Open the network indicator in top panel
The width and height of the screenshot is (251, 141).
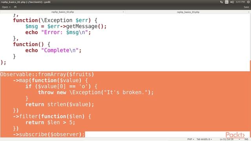click(221, 2)
